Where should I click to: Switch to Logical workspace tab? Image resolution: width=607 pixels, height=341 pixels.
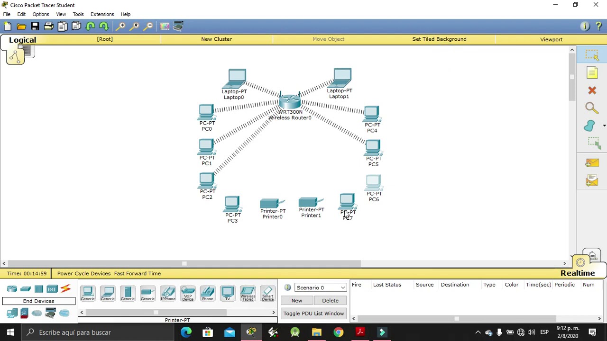click(x=22, y=40)
